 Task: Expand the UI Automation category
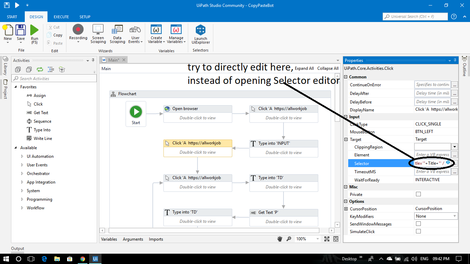pyautogui.click(x=23, y=156)
